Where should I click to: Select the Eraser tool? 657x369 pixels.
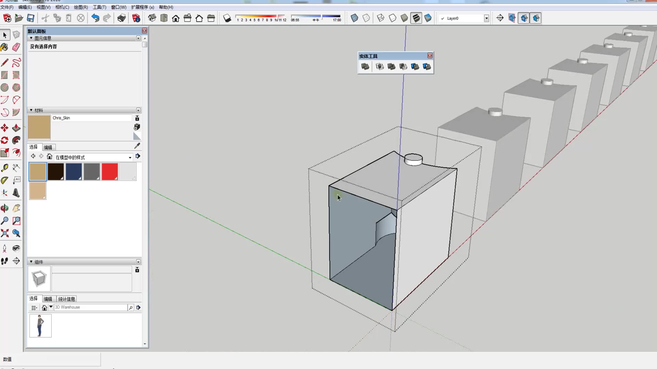[x=16, y=47]
